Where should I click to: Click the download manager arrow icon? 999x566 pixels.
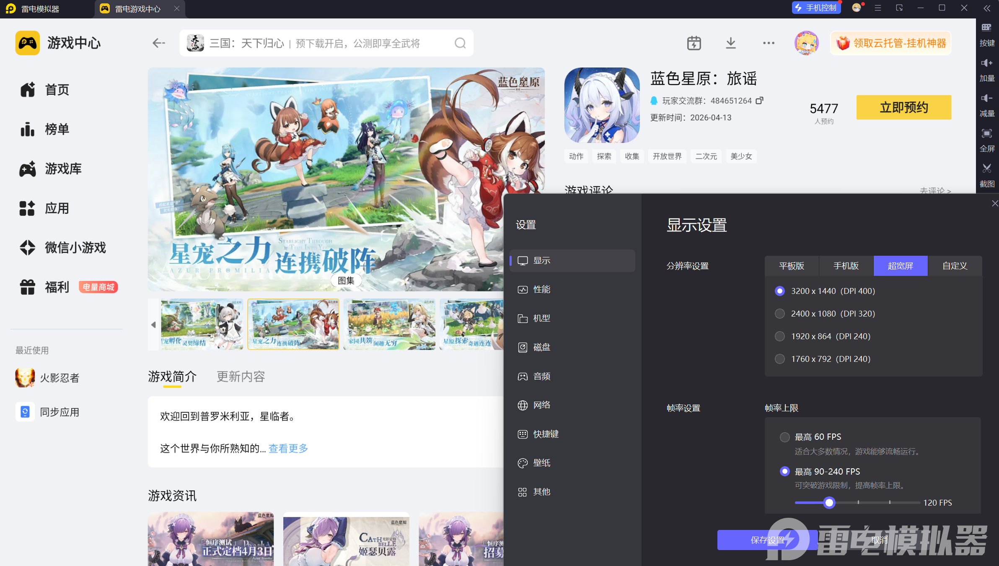731,43
